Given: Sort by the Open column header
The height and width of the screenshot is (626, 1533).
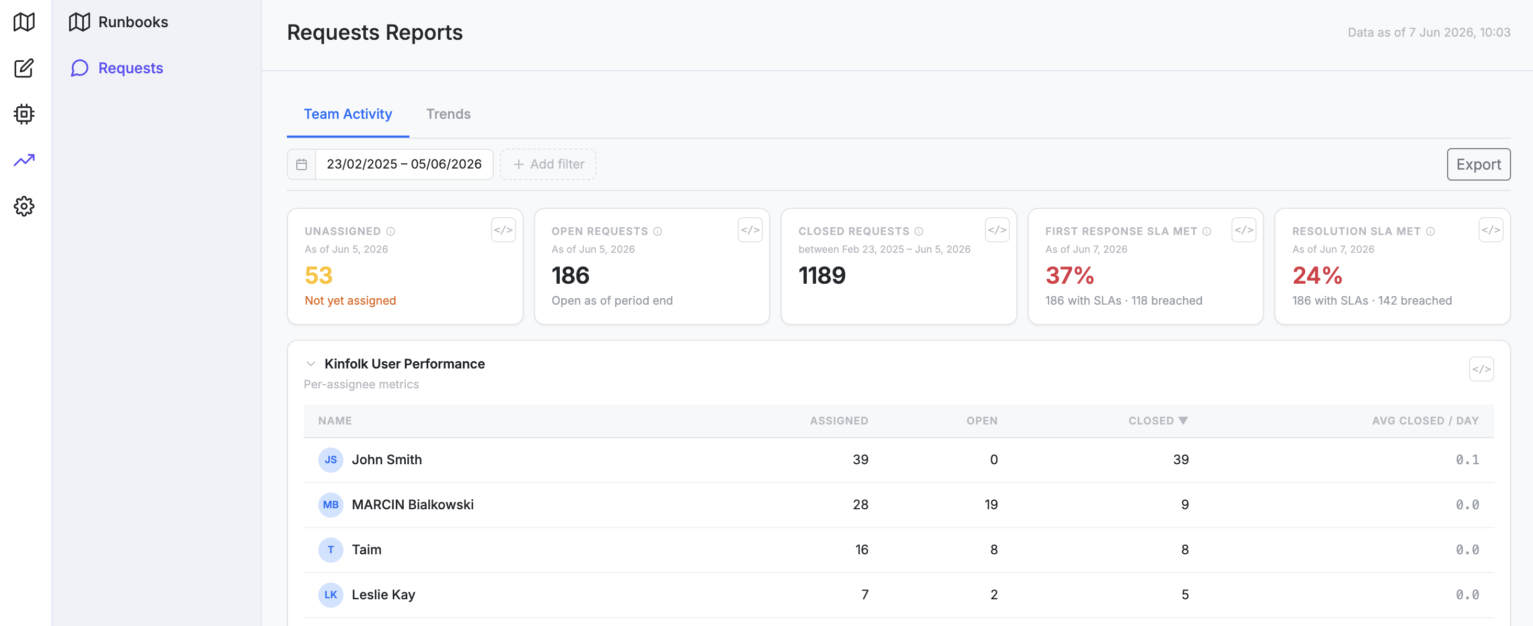Looking at the screenshot, I should (x=981, y=421).
